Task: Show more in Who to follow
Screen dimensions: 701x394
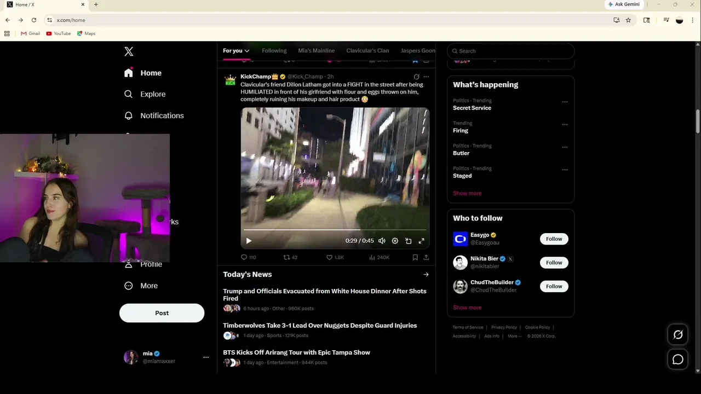Action: coord(467,308)
